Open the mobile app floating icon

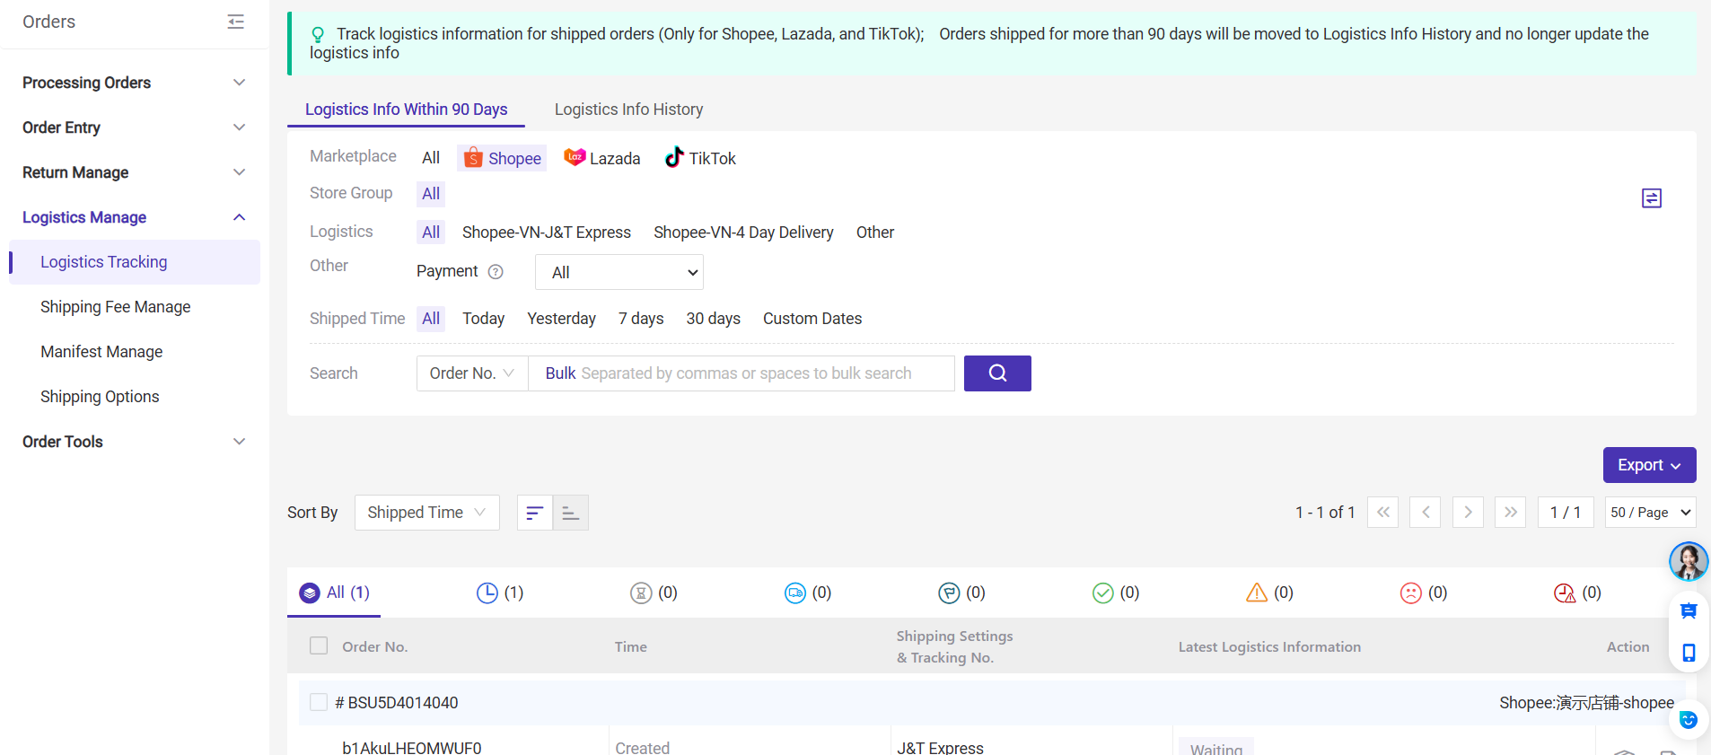point(1689,653)
